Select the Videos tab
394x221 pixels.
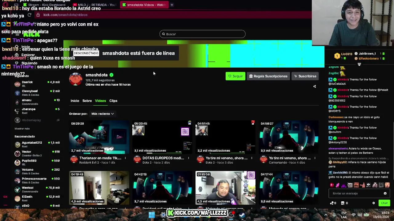click(100, 101)
